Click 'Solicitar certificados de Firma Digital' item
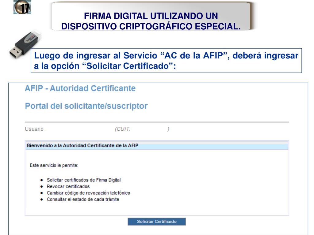 coord(84,180)
